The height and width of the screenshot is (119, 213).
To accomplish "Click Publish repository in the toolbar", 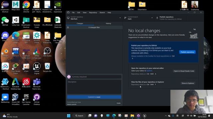I will point(170,18).
